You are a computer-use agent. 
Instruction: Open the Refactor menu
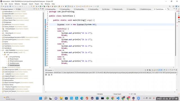tap(17, 4)
